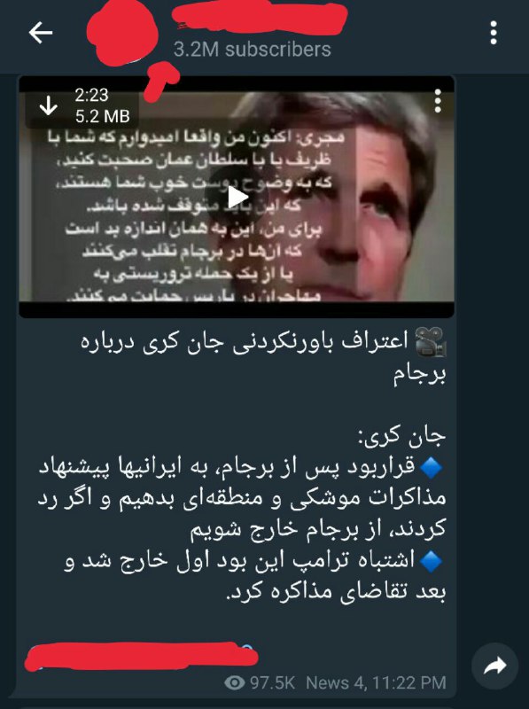Viewport: 529px width, 709px height.
Task: Tap the redacted channel name in header
Action: (260, 19)
